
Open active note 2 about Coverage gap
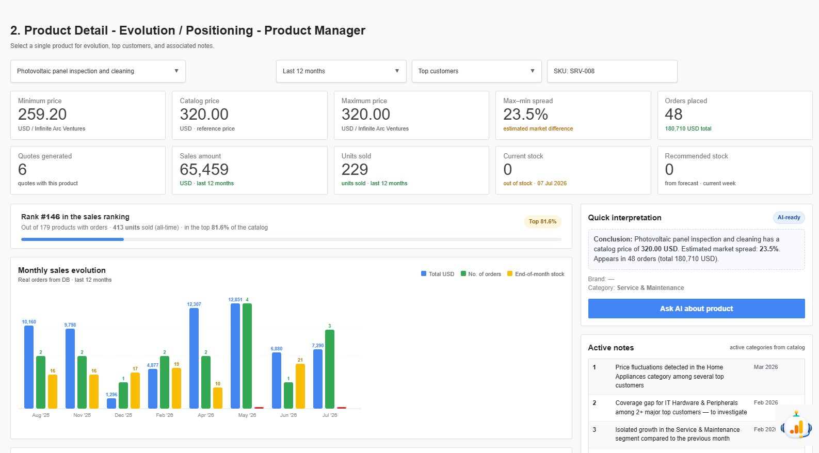(x=696, y=408)
